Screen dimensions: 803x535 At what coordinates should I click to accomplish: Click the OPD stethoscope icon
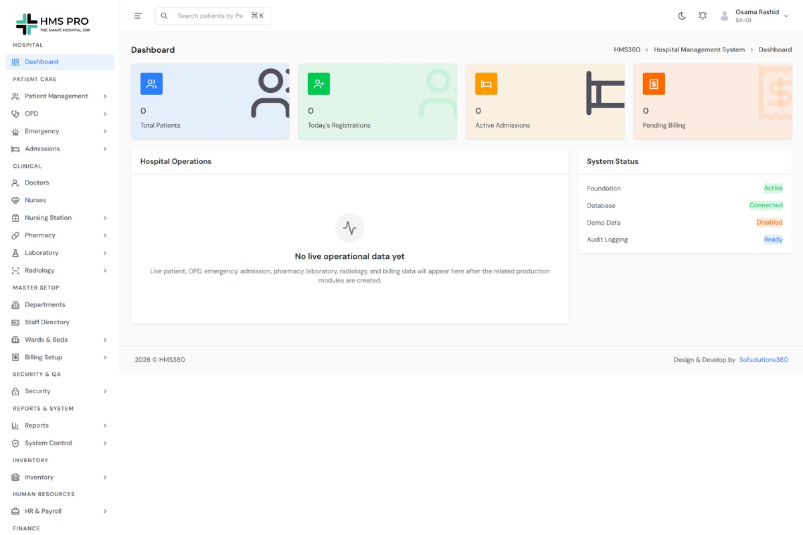click(x=15, y=114)
